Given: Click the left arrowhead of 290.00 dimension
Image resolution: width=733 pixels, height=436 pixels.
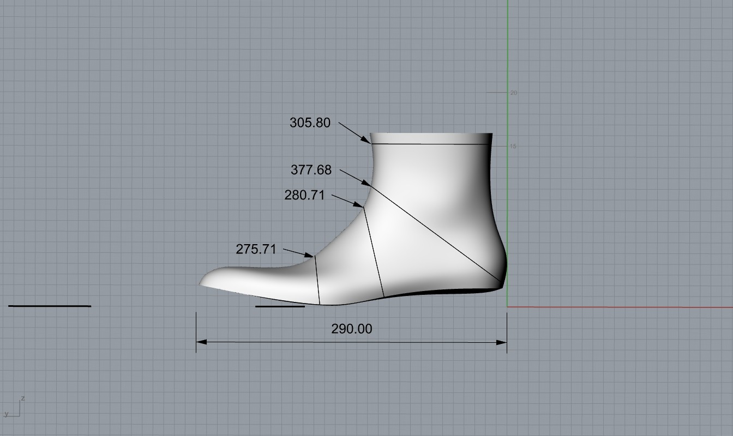Looking at the screenshot, I should click(201, 342).
